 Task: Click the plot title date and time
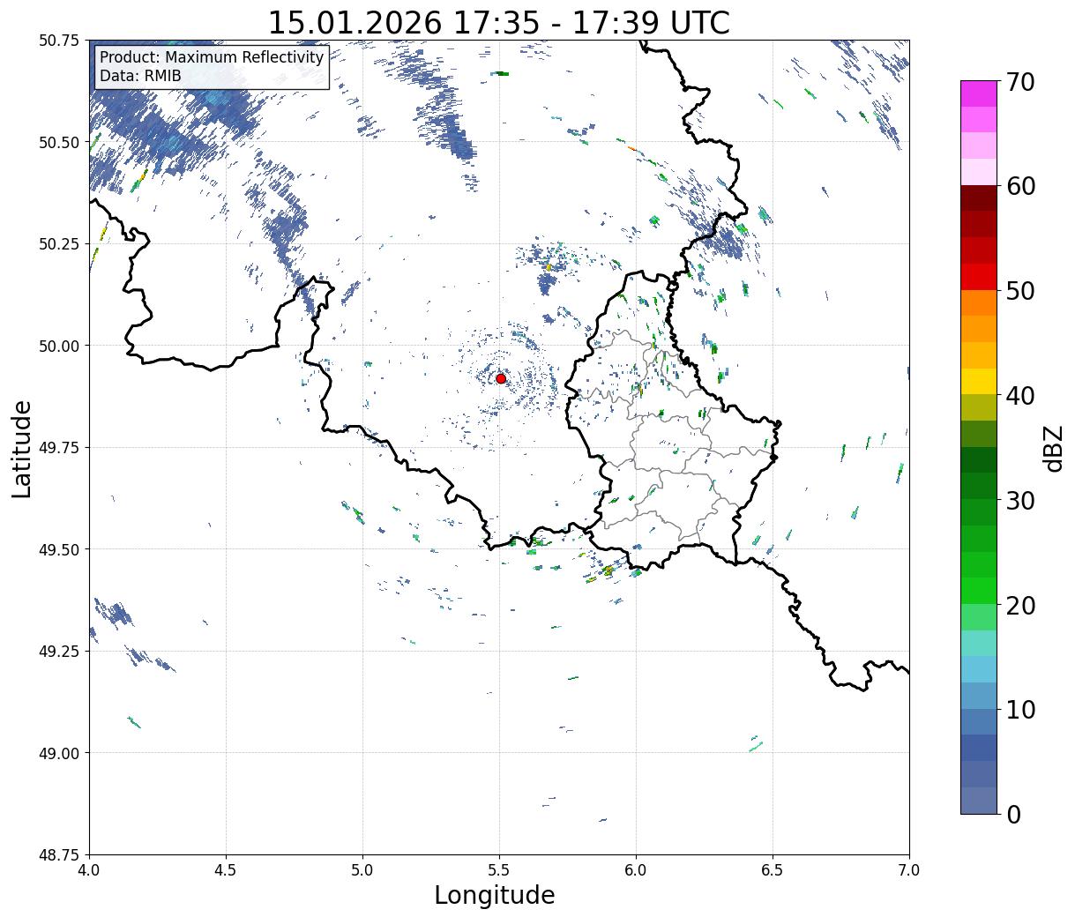(498, 22)
